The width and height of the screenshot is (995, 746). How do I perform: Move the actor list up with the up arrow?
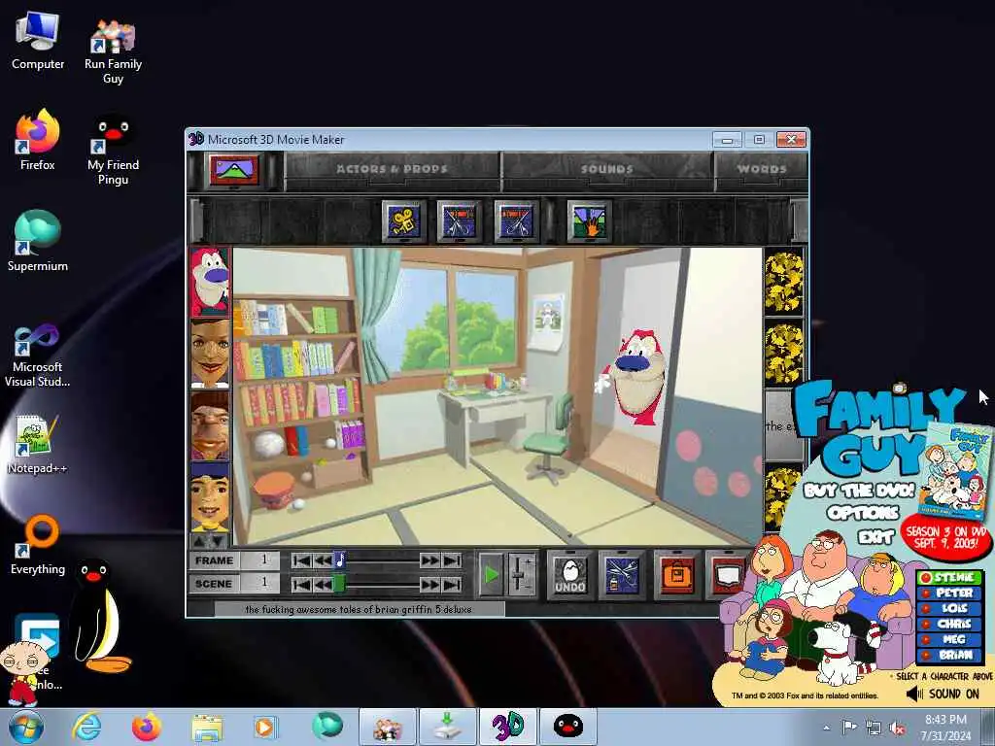pyautogui.click(x=199, y=541)
